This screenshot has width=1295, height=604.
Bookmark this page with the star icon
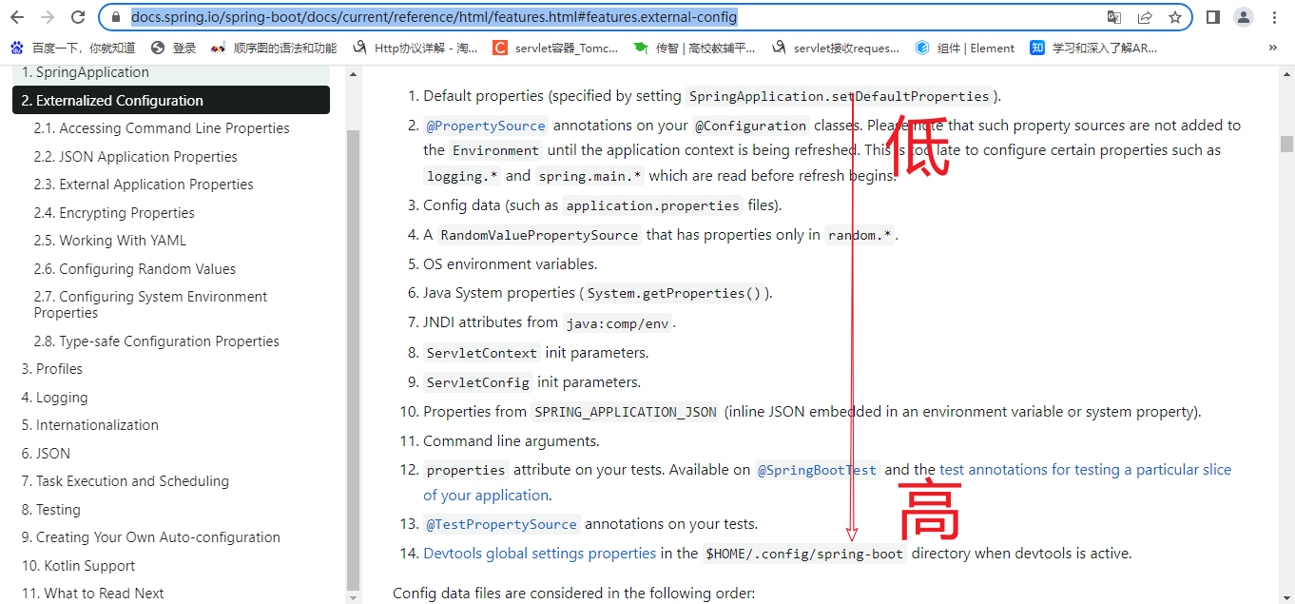click(1175, 17)
